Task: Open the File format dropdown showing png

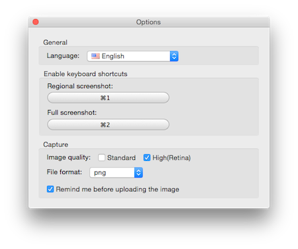Action: 116,172
